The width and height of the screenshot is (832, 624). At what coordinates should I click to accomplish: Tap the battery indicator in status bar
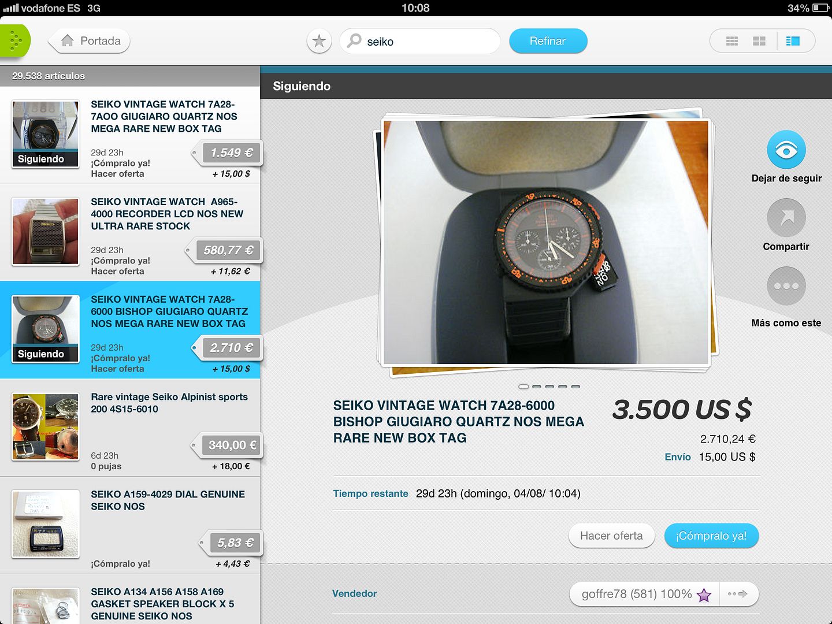tap(820, 8)
